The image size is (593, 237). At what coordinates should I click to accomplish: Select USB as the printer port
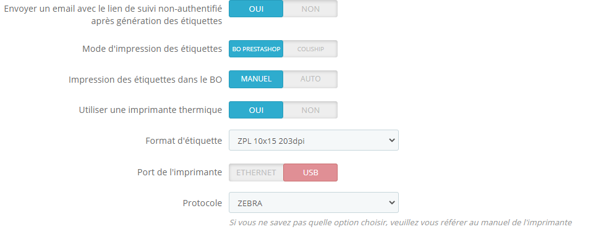(x=310, y=172)
